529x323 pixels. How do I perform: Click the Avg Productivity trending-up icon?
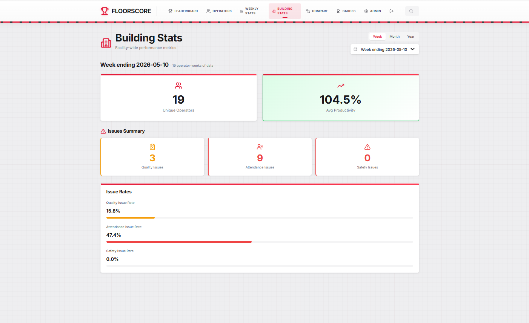coord(341,86)
